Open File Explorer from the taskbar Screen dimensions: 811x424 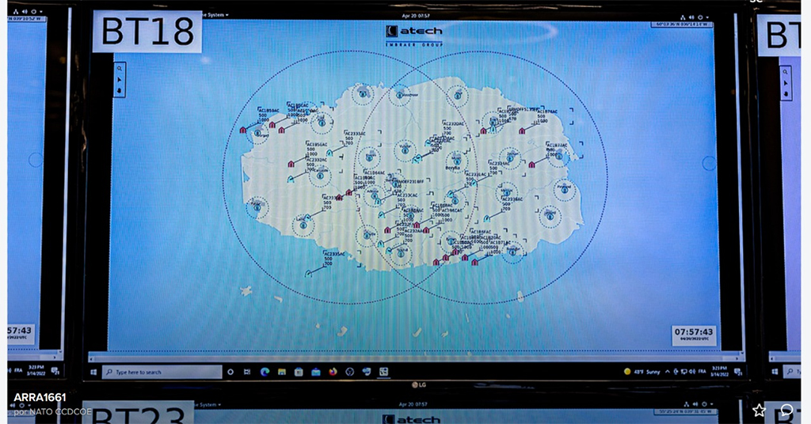coord(282,372)
